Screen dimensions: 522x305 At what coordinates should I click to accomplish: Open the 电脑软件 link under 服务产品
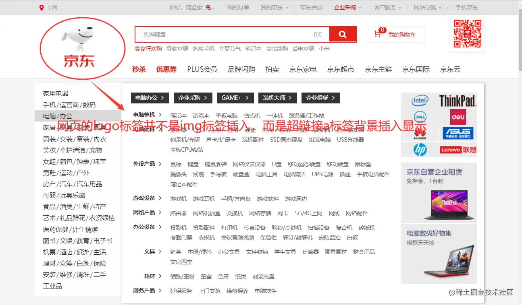[x=266, y=291]
